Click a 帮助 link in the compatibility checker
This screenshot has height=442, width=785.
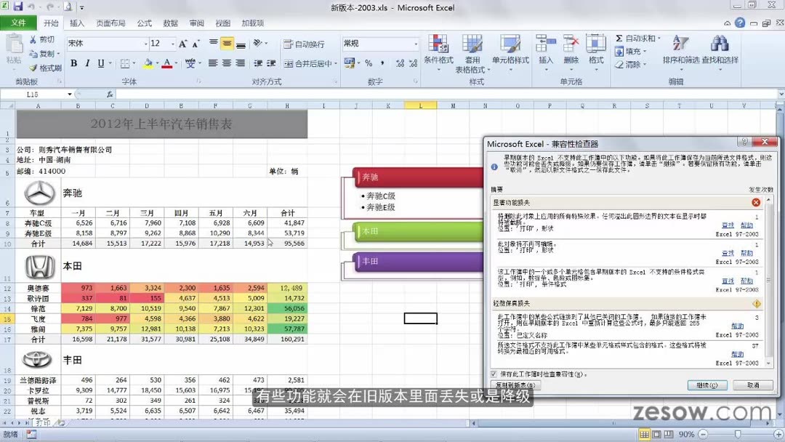pos(748,225)
